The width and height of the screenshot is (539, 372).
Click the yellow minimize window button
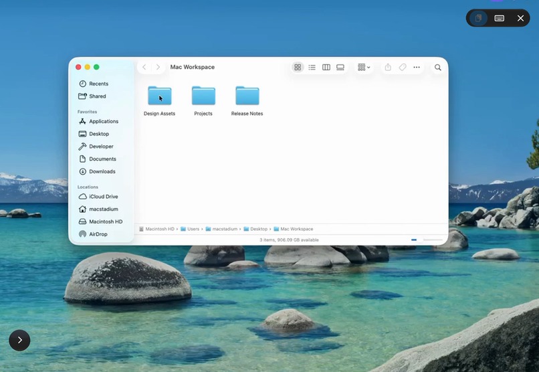pos(88,67)
